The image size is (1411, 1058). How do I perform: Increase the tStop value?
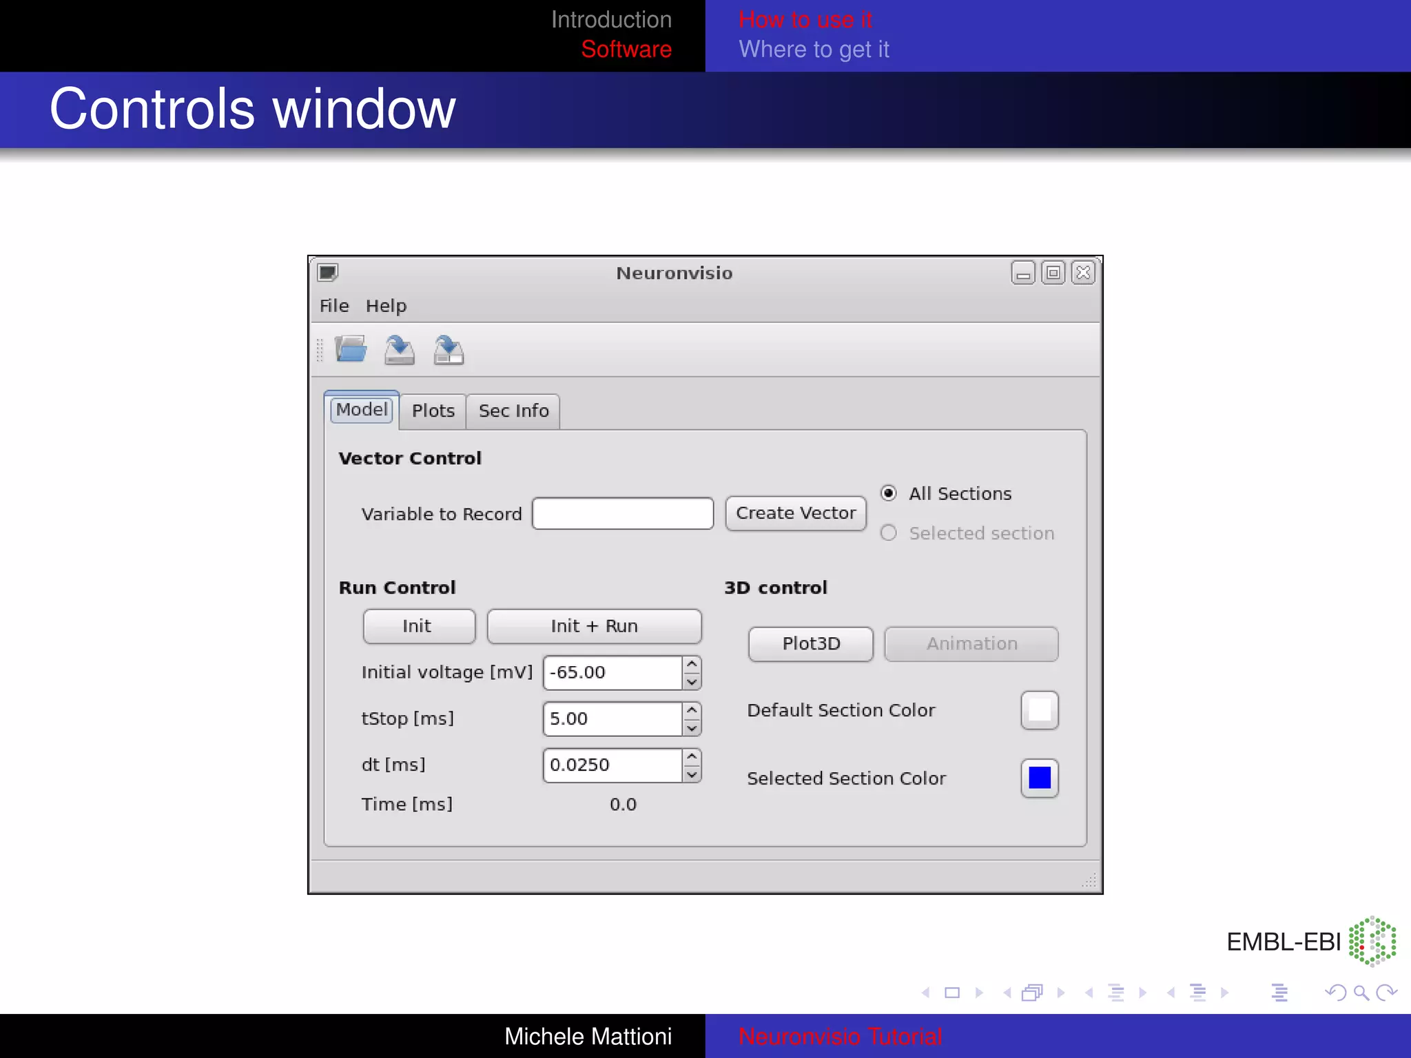coord(692,710)
